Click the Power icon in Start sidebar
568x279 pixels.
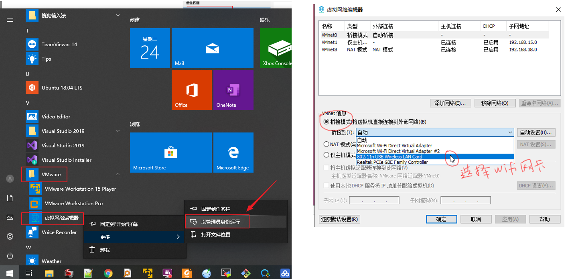[10, 256]
